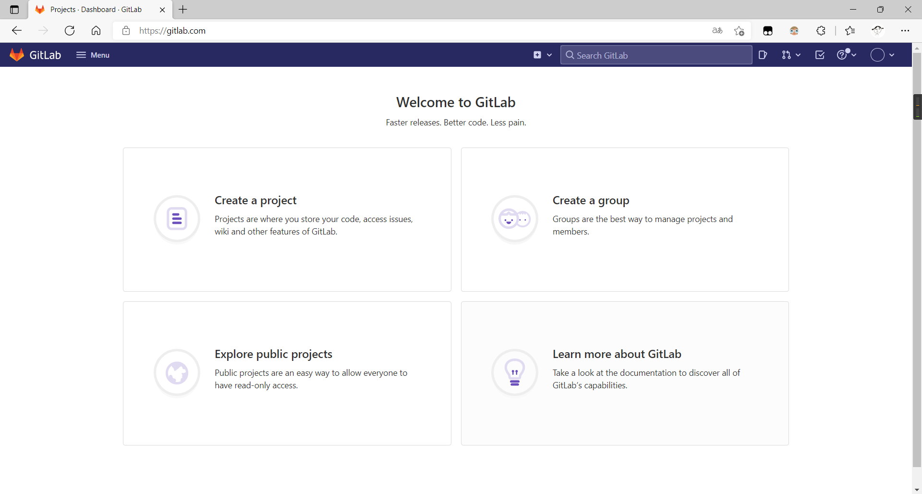Focus the Search GitLab field
This screenshot has height=494, width=922.
[656, 55]
